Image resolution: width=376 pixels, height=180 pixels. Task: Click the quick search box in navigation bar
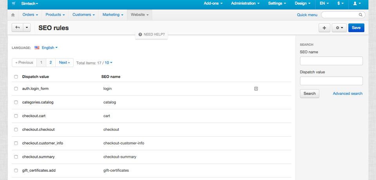click(x=343, y=15)
